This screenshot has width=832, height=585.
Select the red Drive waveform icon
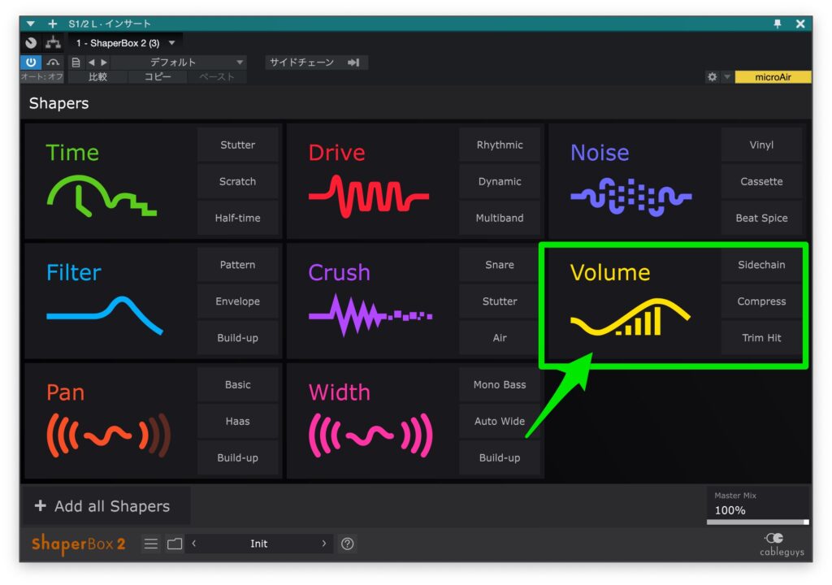coord(368,197)
